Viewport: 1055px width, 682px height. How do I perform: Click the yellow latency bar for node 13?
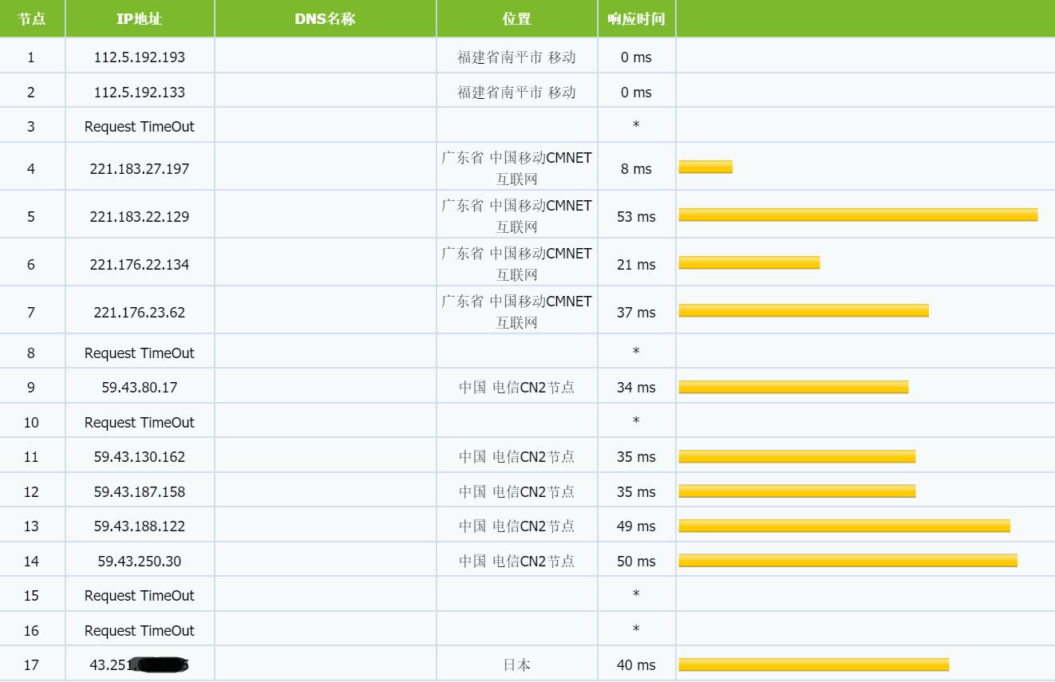pyautogui.click(x=844, y=526)
